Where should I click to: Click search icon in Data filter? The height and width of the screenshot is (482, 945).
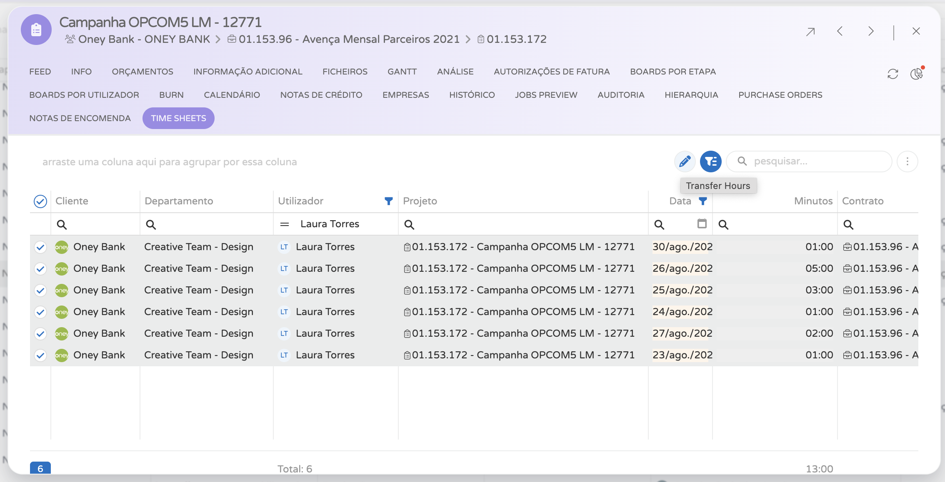coord(659,225)
